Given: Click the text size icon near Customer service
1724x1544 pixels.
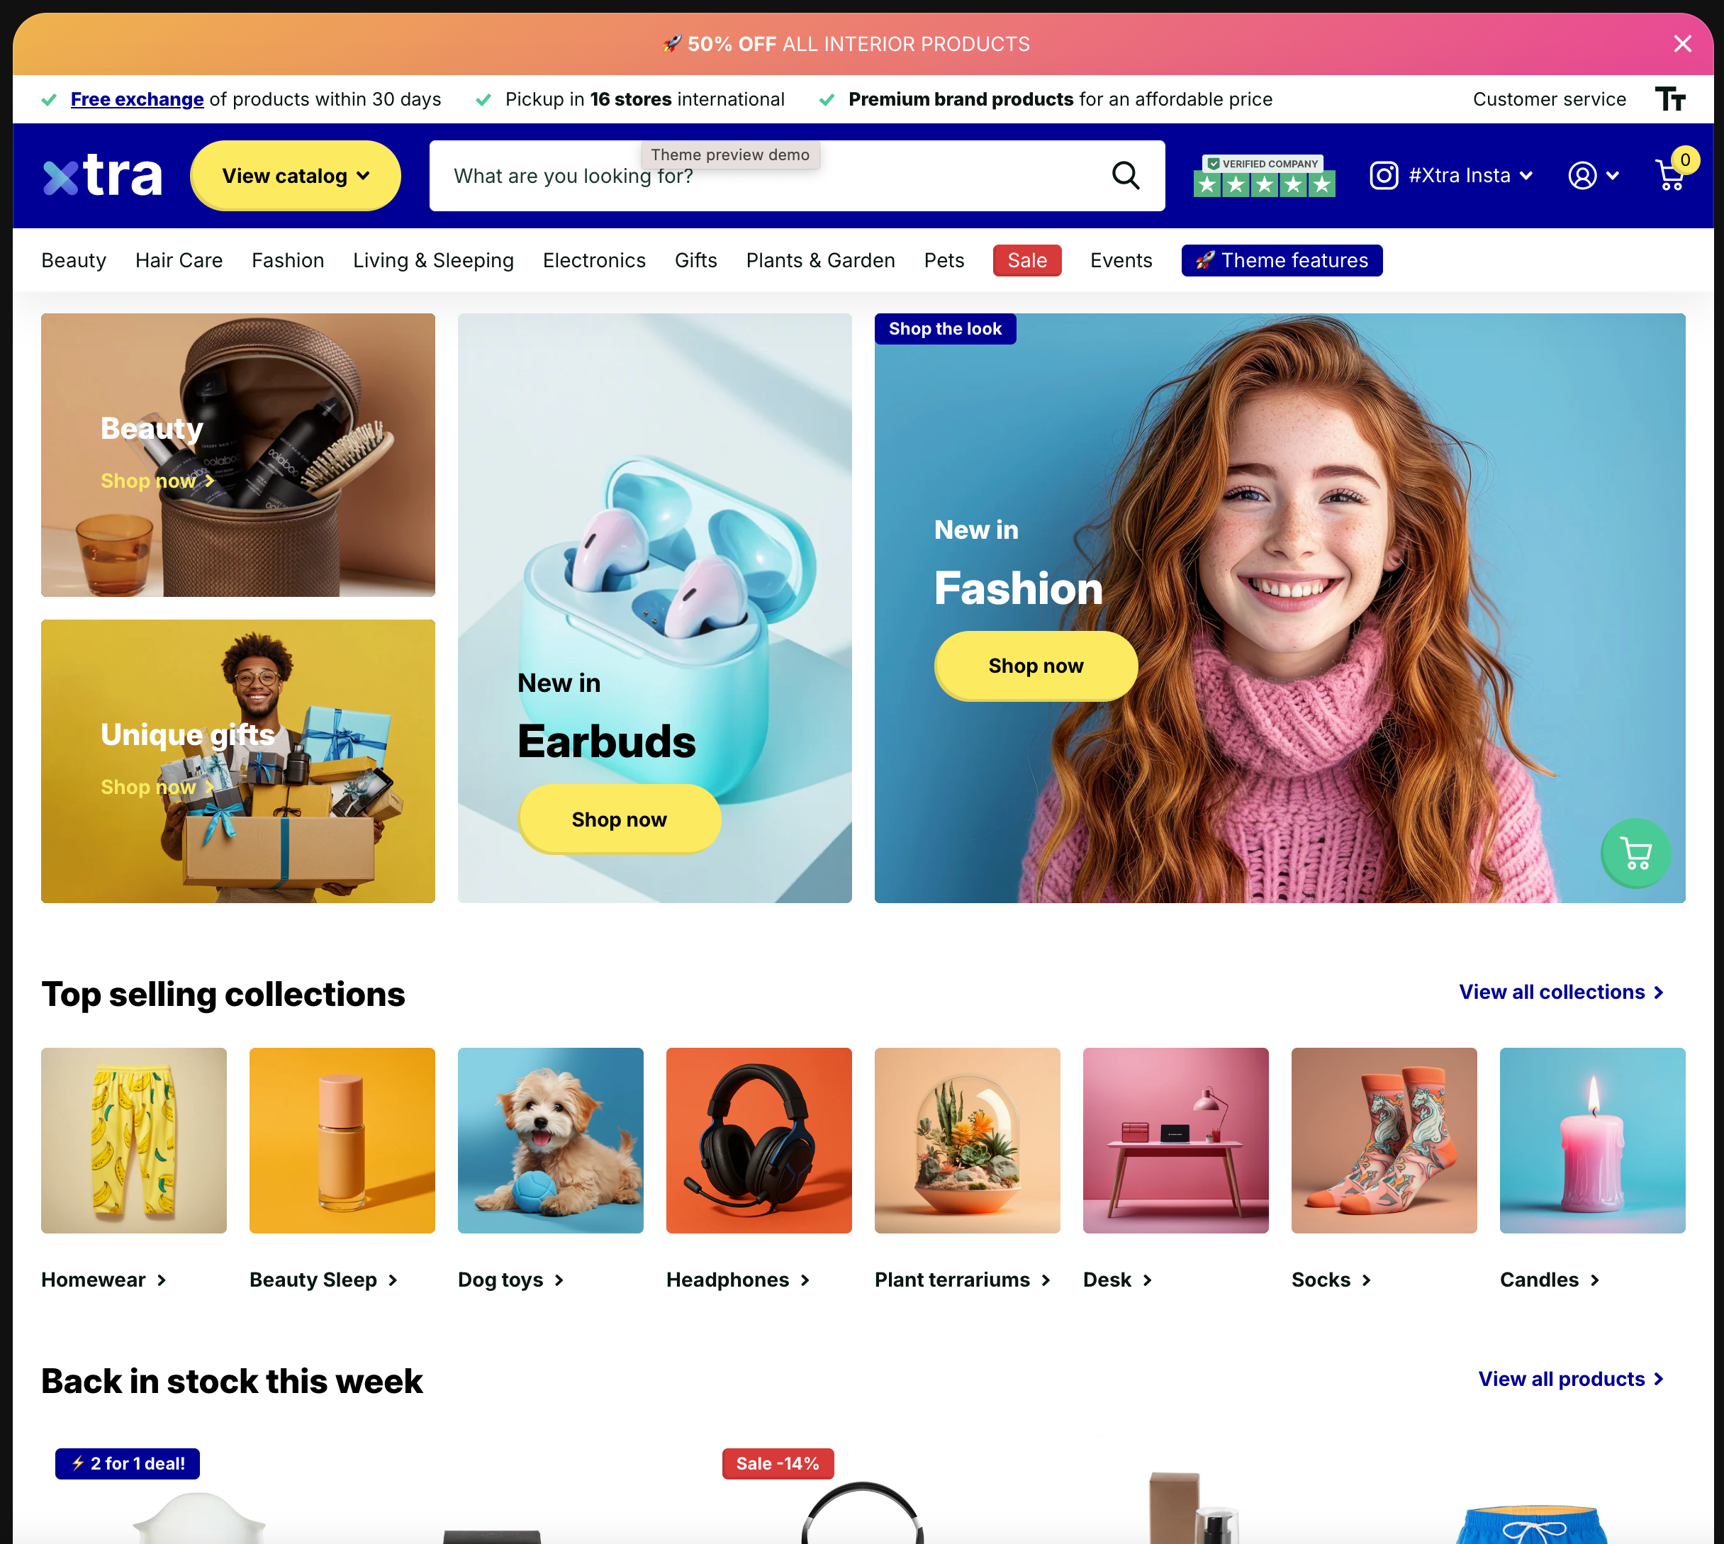Looking at the screenshot, I should click(x=1669, y=99).
